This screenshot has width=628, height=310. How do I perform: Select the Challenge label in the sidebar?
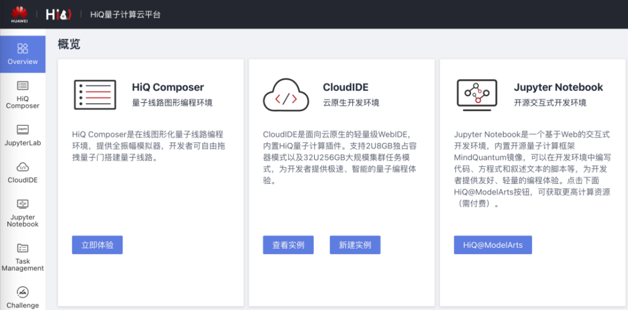(x=23, y=305)
